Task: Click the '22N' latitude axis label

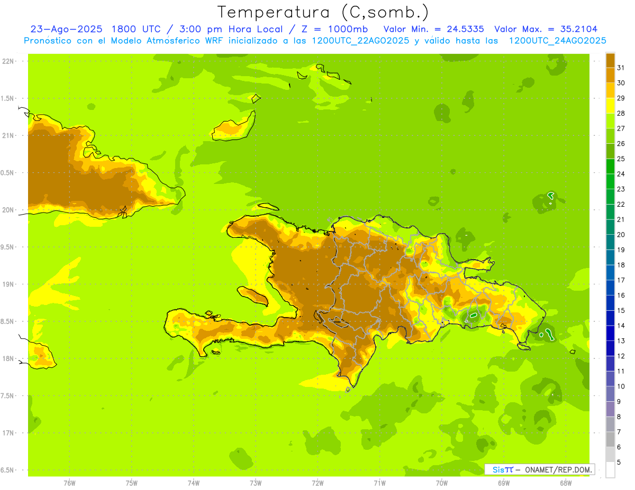Action: [8, 61]
